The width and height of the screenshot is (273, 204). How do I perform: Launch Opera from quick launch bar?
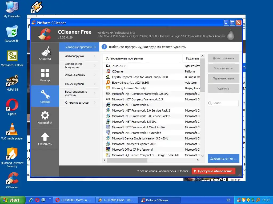click(x=37, y=200)
